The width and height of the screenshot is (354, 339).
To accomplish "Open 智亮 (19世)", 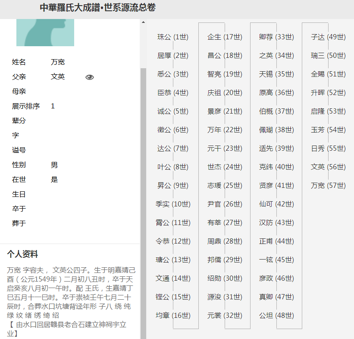I will click(x=225, y=74).
